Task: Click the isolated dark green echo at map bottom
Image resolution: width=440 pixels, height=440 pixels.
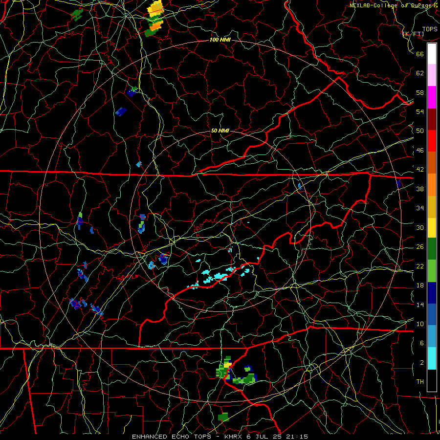Action: pos(223,417)
